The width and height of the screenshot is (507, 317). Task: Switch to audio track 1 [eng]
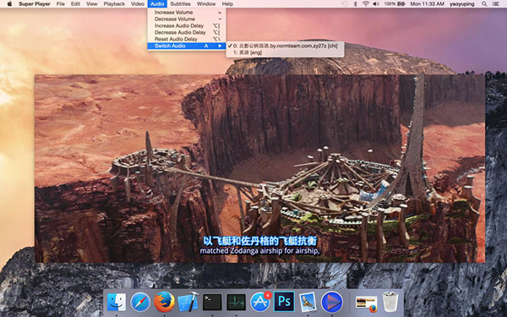coord(285,52)
